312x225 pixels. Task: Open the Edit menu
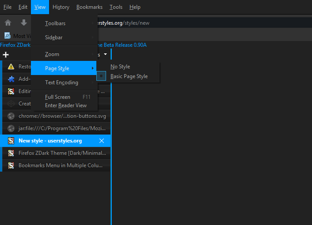[23, 7]
